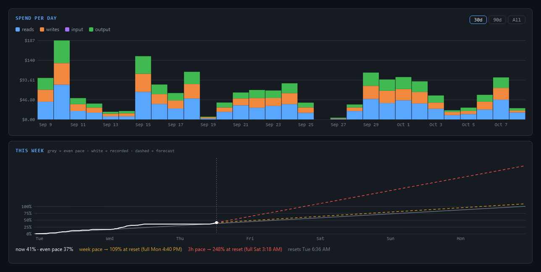541x272 pixels.
Task: Click the Sep 21 date label
Action: click(241, 125)
